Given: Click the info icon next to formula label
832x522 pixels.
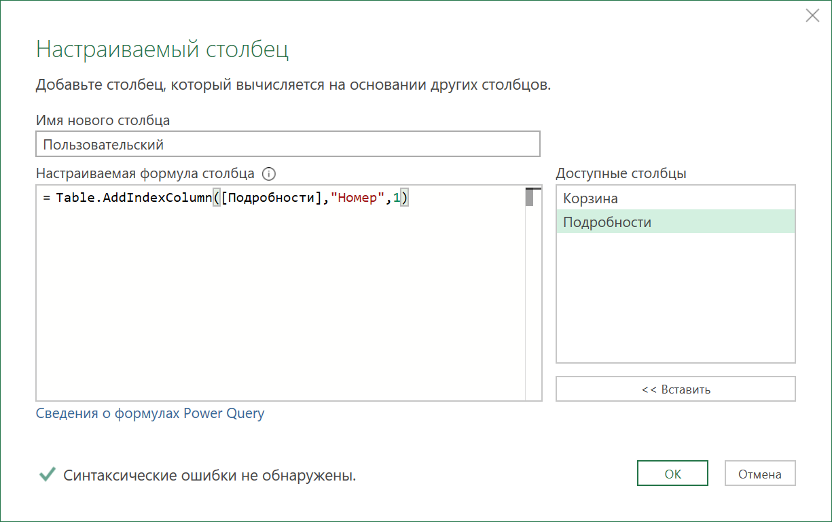Looking at the screenshot, I should tap(269, 173).
